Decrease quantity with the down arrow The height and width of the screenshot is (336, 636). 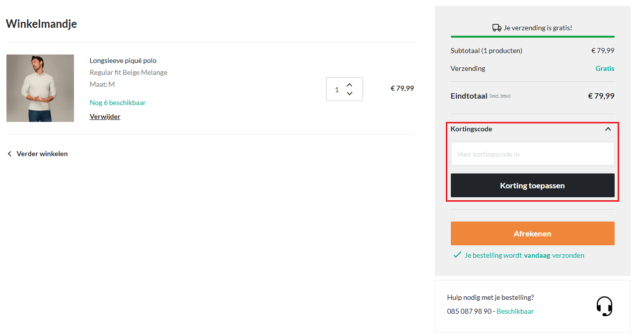tap(350, 94)
